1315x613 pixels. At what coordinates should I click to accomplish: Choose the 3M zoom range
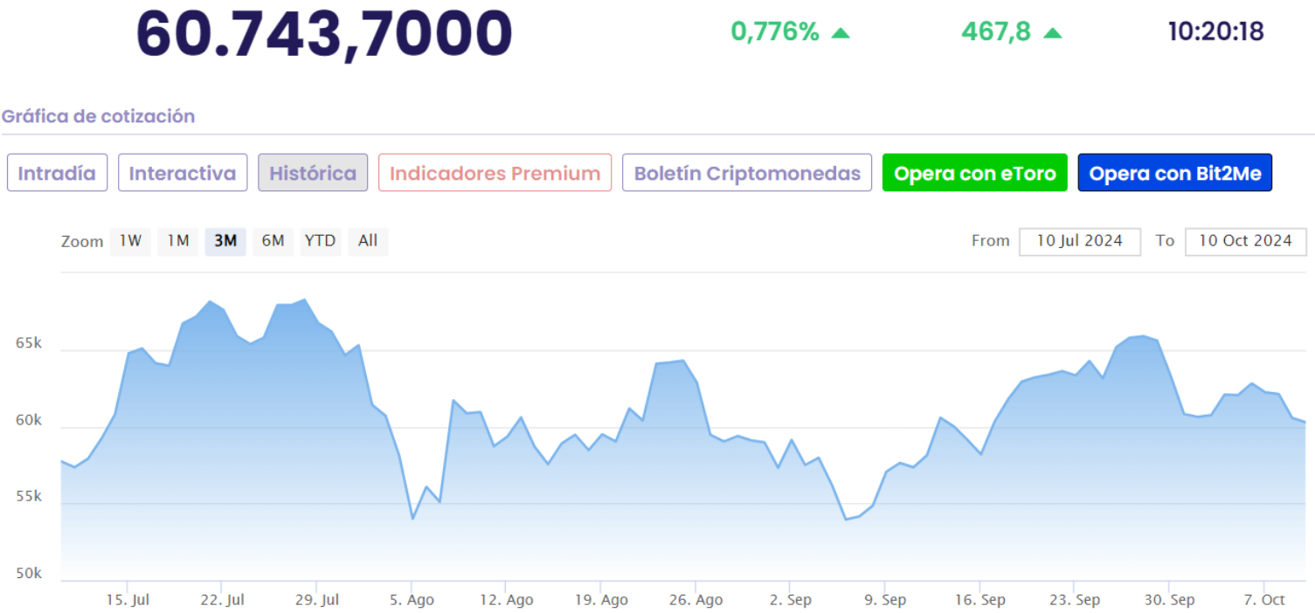(225, 241)
